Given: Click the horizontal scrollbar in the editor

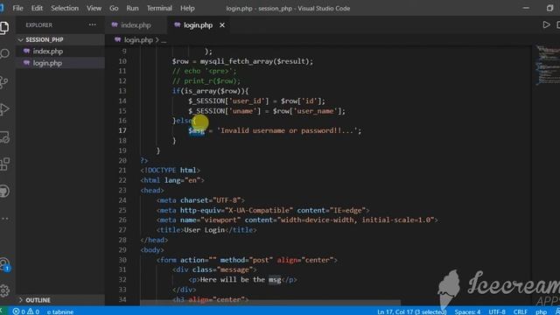Looking at the screenshot, I should pyautogui.click(x=270, y=303).
